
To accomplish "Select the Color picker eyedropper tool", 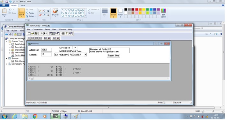I will [x=44, y=15].
